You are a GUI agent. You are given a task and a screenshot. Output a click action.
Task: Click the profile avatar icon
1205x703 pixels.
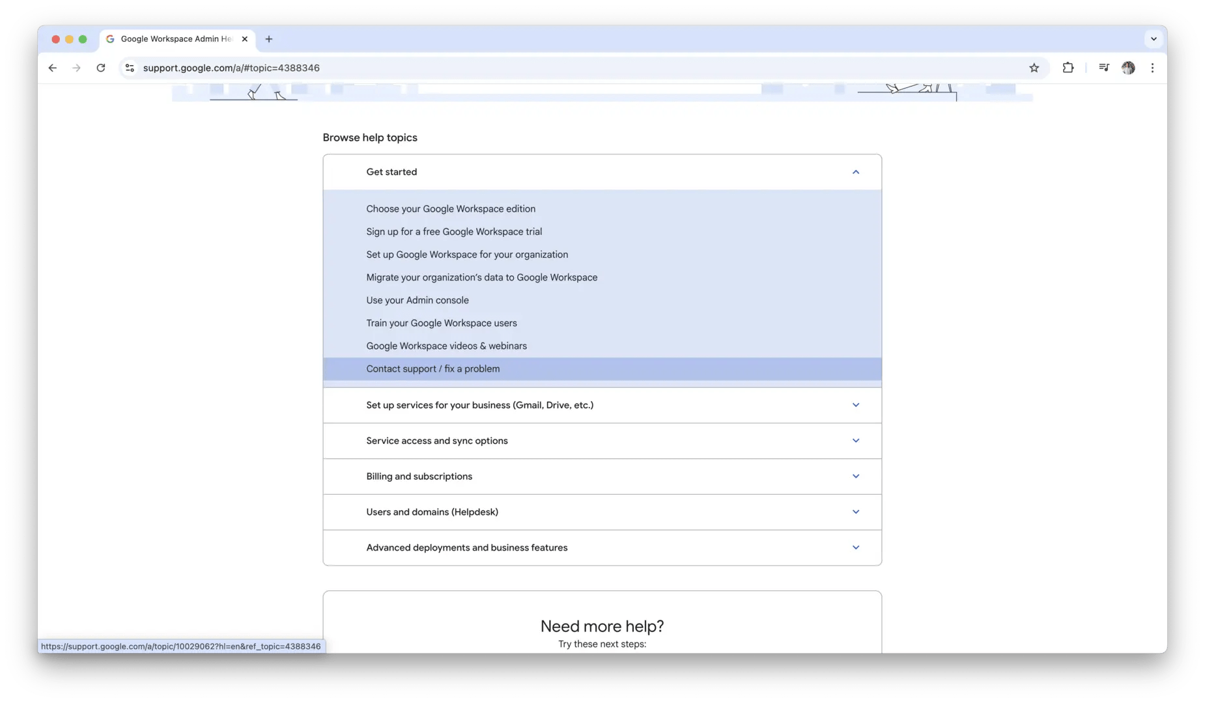pyautogui.click(x=1129, y=68)
